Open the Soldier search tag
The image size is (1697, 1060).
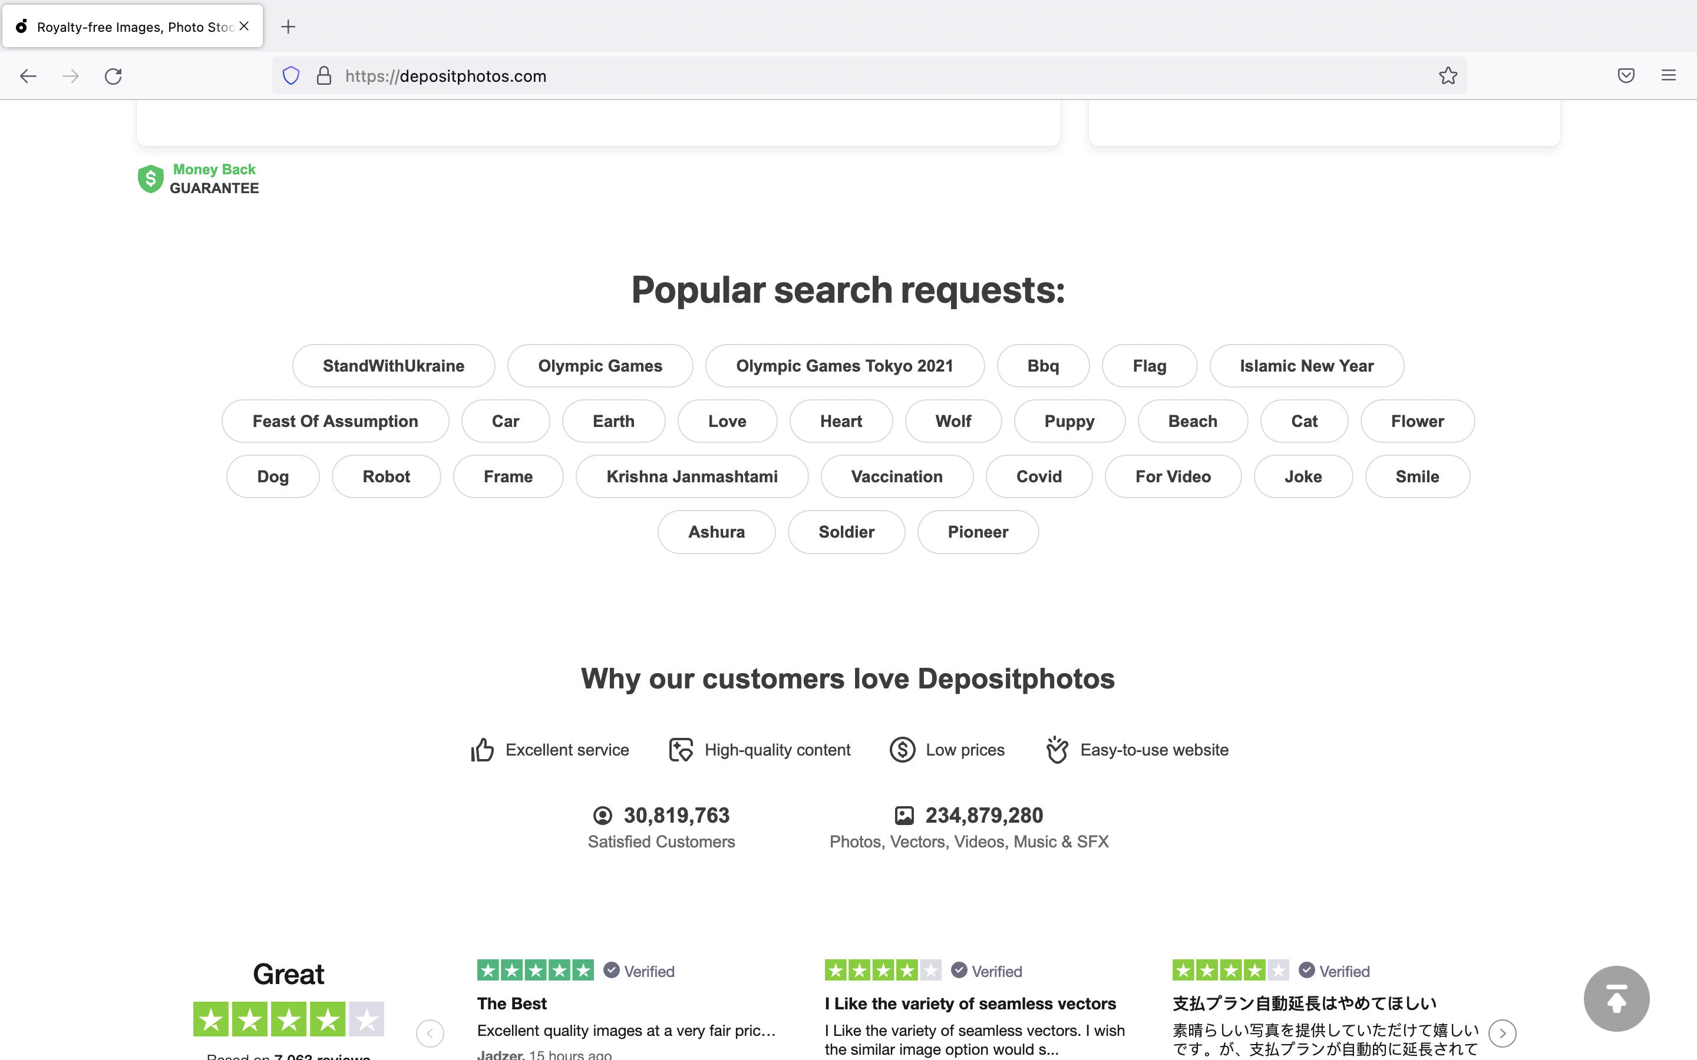pyautogui.click(x=846, y=532)
